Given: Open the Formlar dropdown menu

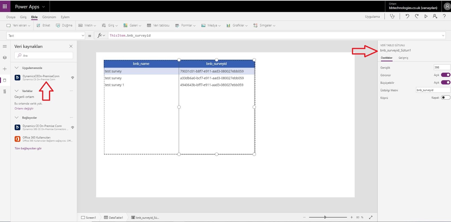Looking at the screenshot, I should click(185, 25).
